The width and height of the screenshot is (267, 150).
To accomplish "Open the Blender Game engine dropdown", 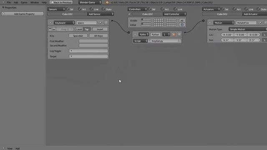I will tap(90, 2).
